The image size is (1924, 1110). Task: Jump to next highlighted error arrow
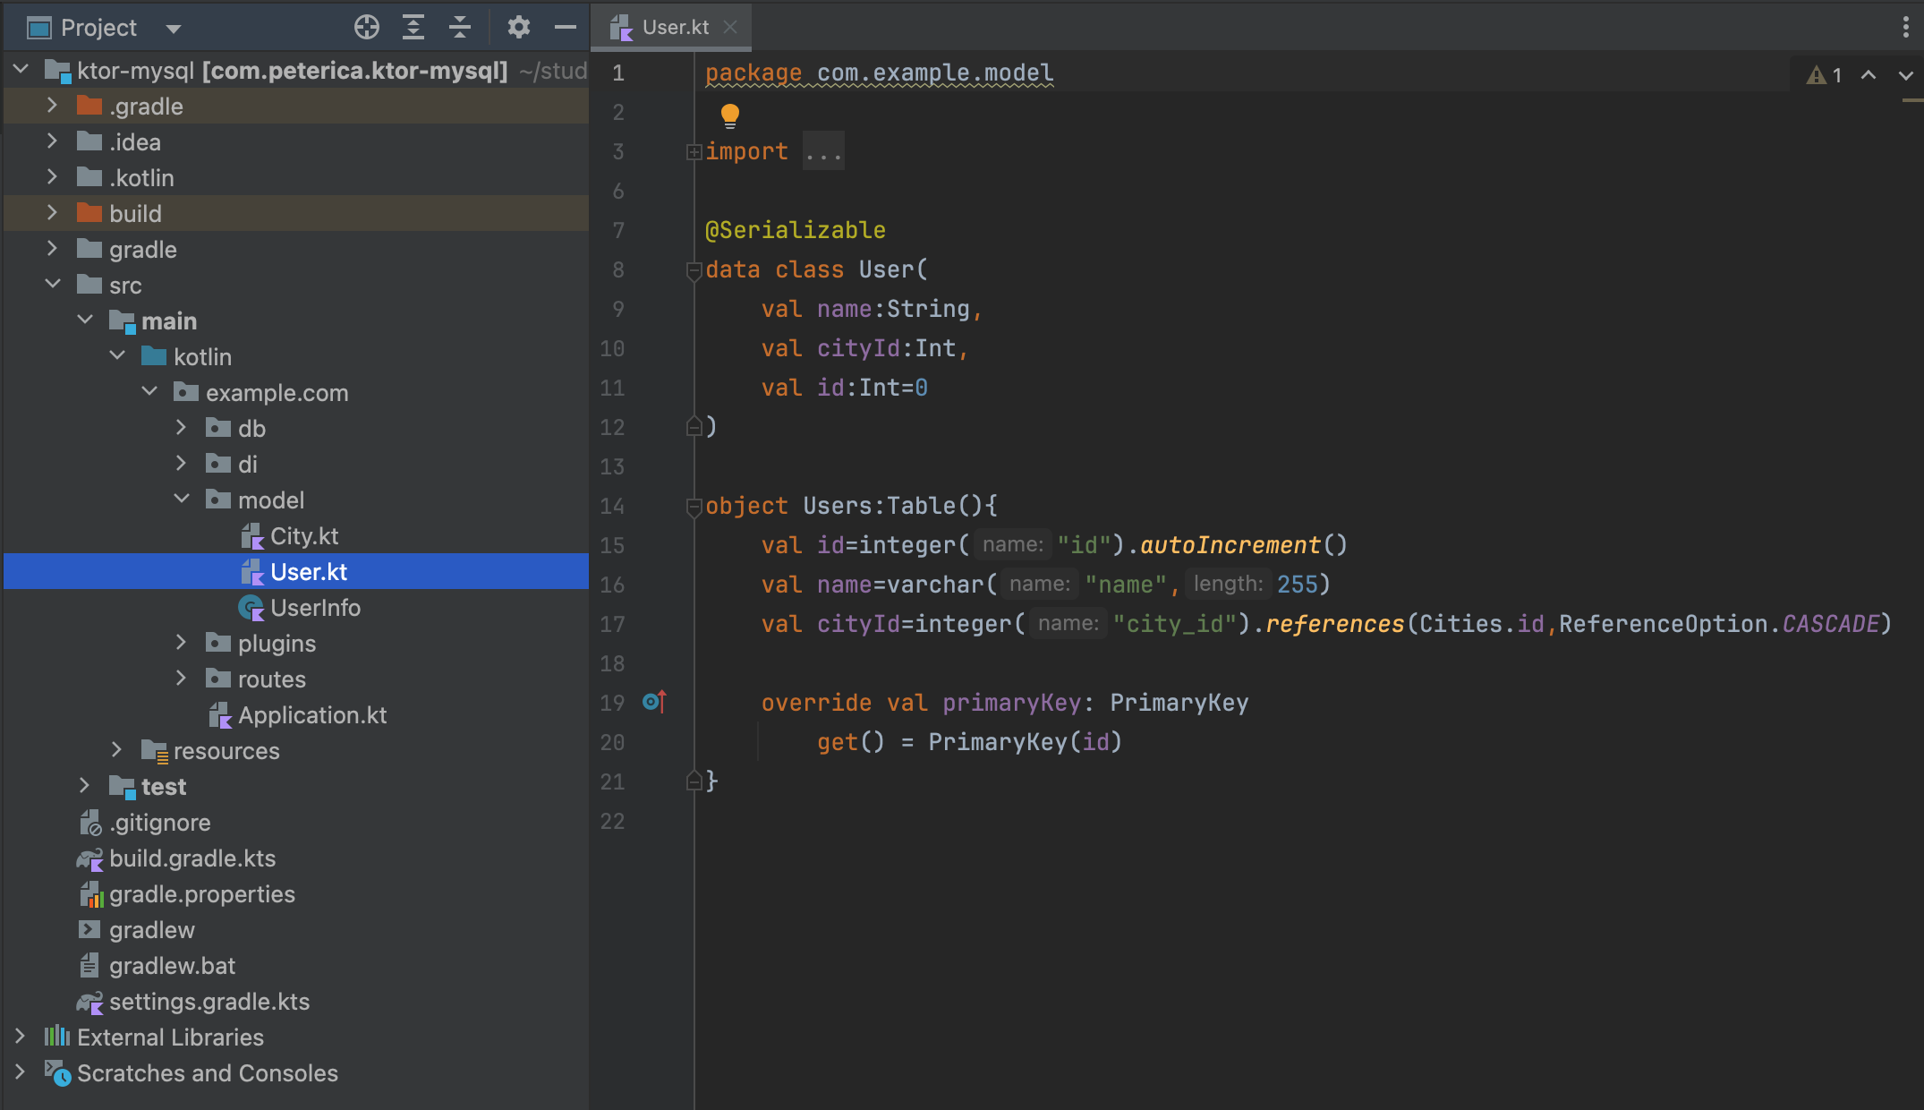pyautogui.click(x=1905, y=75)
